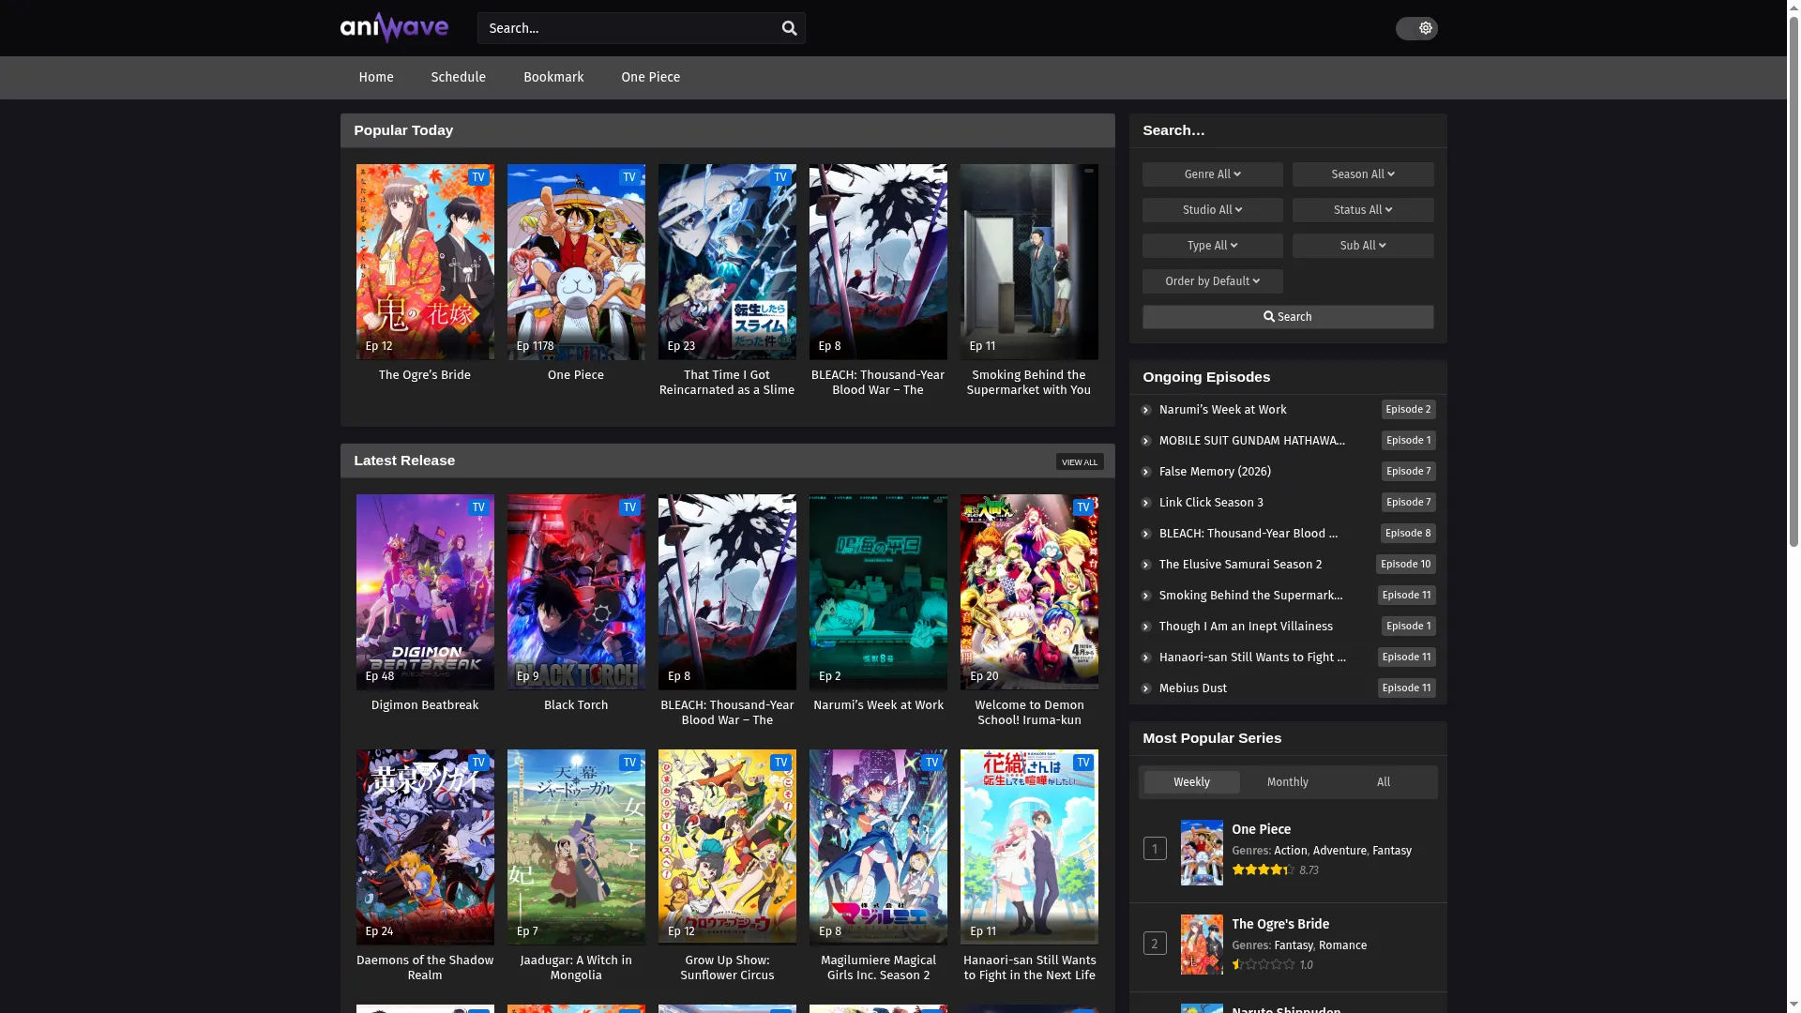Screen dimensions: 1801x1013
Task: Select the Monthly popularity tab
Action: (x=1288, y=782)
